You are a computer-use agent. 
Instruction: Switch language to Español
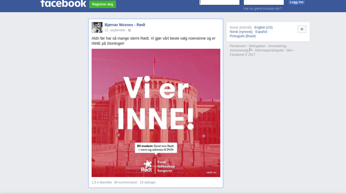(x=261, y=32)
